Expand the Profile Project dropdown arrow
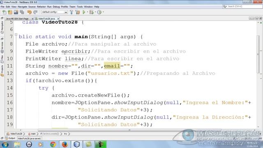This screenshot has width=263, height=148. click(x=103, y=12)
